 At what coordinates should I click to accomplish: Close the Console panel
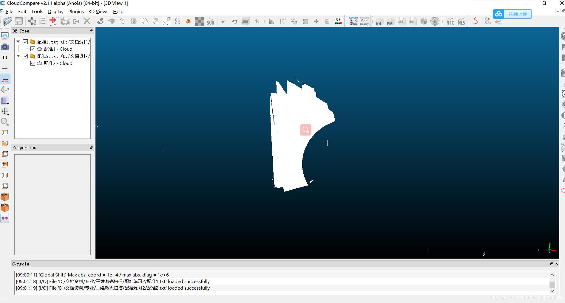pyautogui.click(x=557, y=264)
